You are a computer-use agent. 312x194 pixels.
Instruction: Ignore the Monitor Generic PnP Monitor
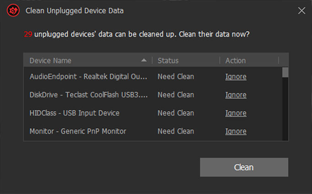pos(236,131)
